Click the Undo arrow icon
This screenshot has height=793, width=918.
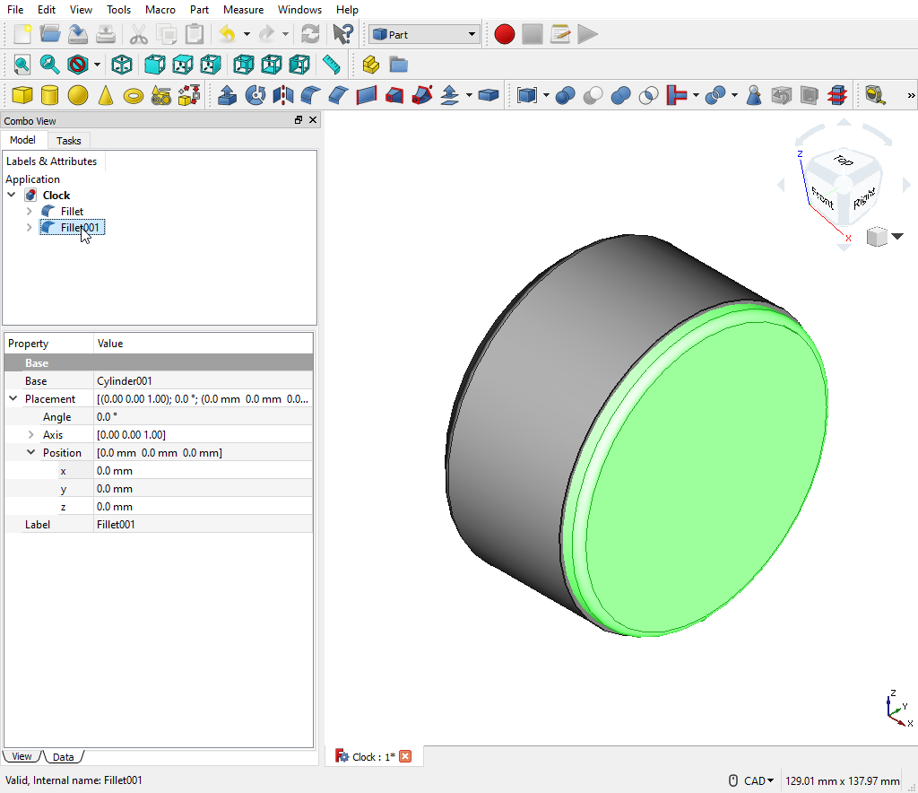[227, 34]
